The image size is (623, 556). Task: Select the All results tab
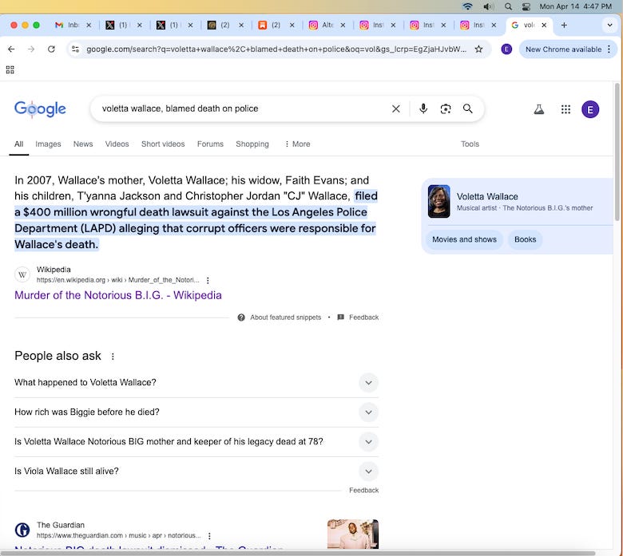tap(18, 144)
